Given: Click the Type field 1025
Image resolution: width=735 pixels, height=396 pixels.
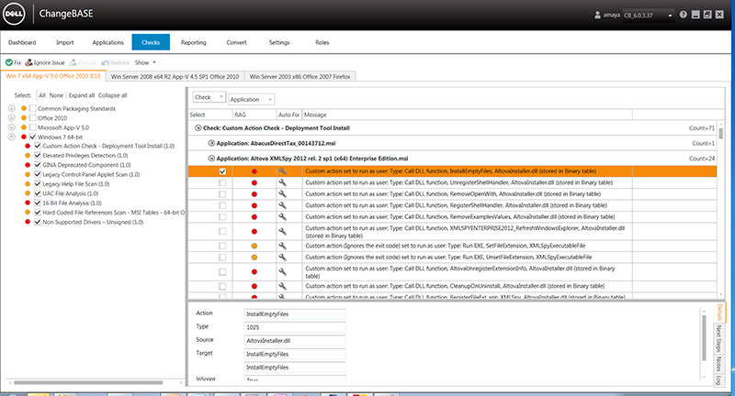Looking at the screenshot, I should tap(295, 327).
